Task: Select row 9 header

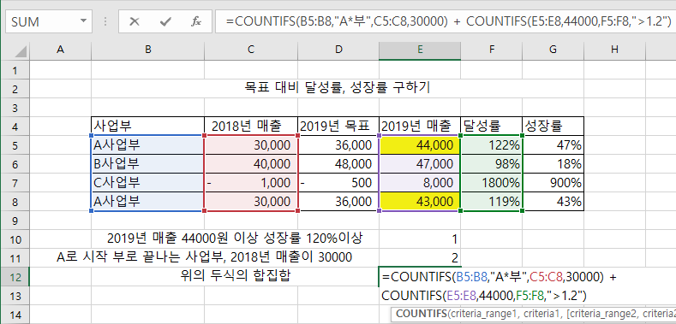Action: pyautogui.click(x=15, y=221)
